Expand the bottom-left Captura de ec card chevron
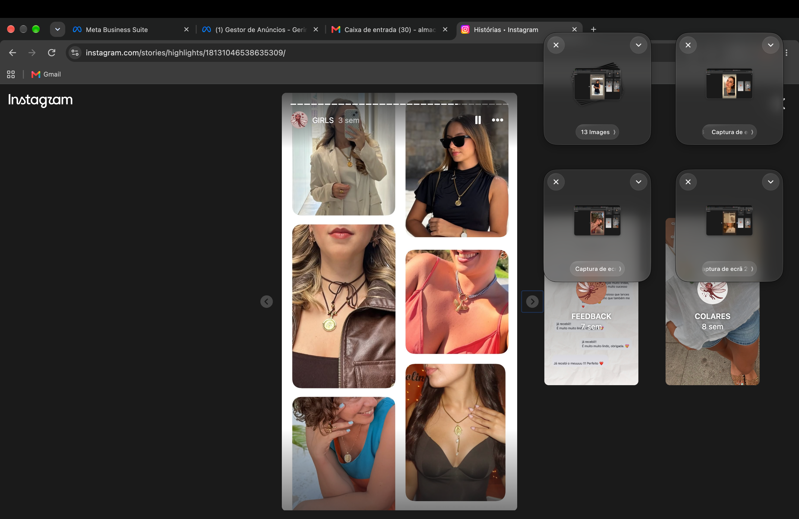This screenshot has width=799, height=519. pos(638,182)
